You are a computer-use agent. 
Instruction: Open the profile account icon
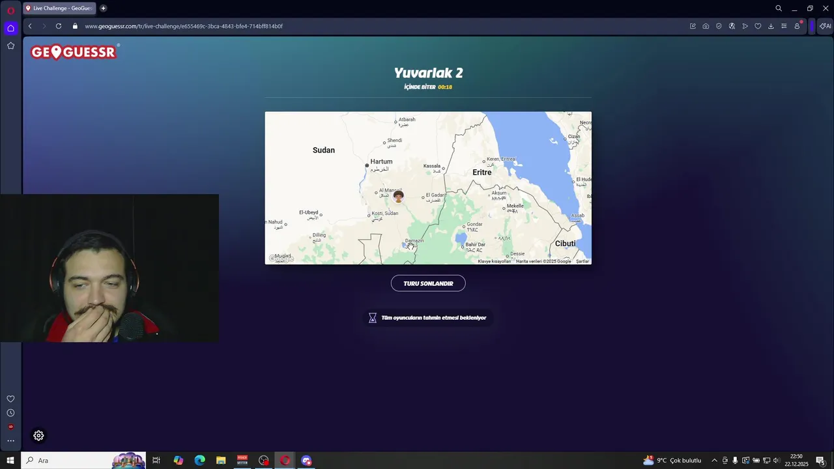click(797, 26)
